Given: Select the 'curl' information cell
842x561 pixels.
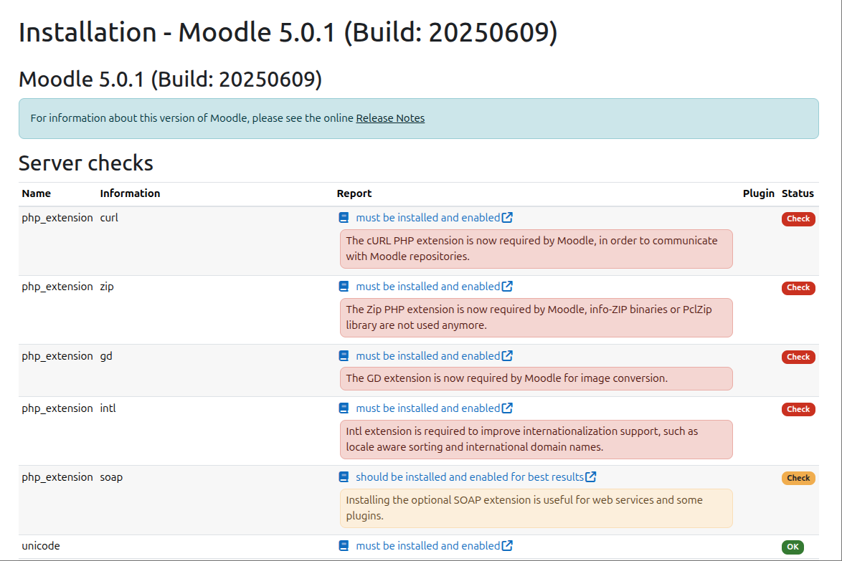Looking at the screenshot, I should tap(109, 218).
